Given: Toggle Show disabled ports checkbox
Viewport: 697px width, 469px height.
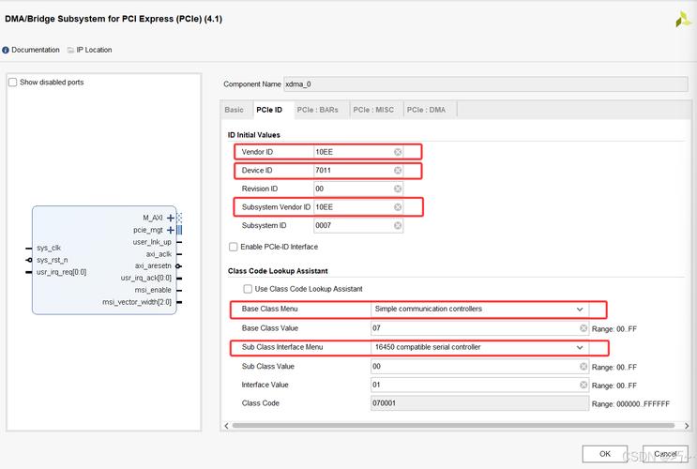Looking at the screenshot, I should coord(13,83).
